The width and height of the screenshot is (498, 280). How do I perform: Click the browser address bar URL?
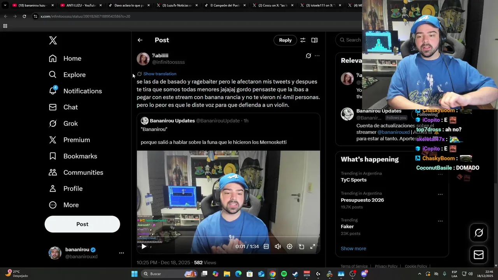tap(85, 16)
